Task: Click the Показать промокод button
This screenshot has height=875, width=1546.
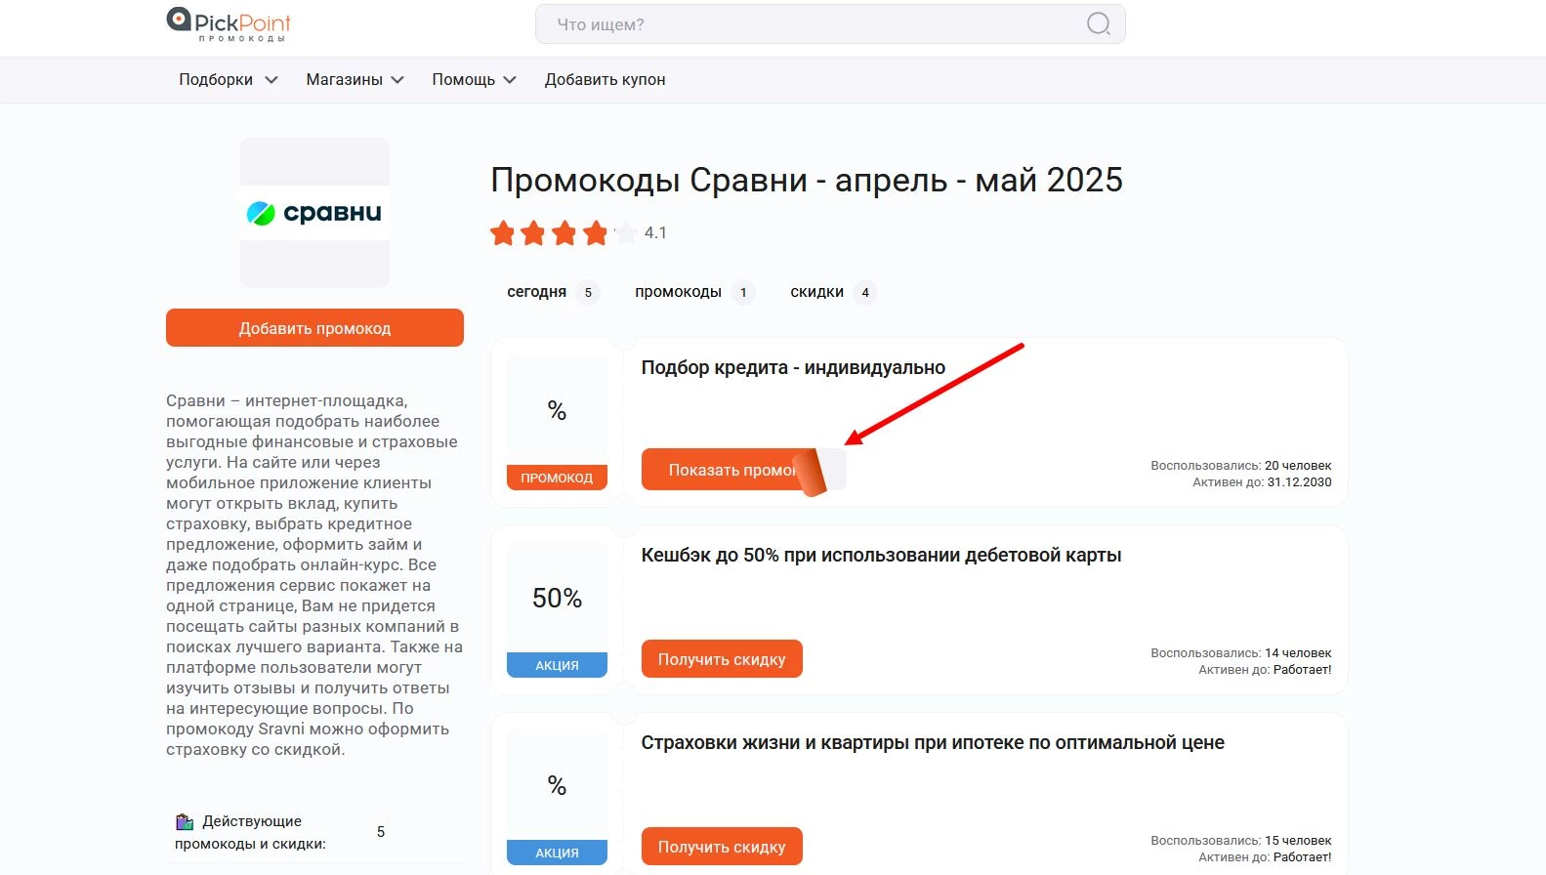Action: point(743,470)
